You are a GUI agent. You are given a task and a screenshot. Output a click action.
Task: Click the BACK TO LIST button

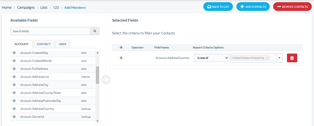click(218, 7)
